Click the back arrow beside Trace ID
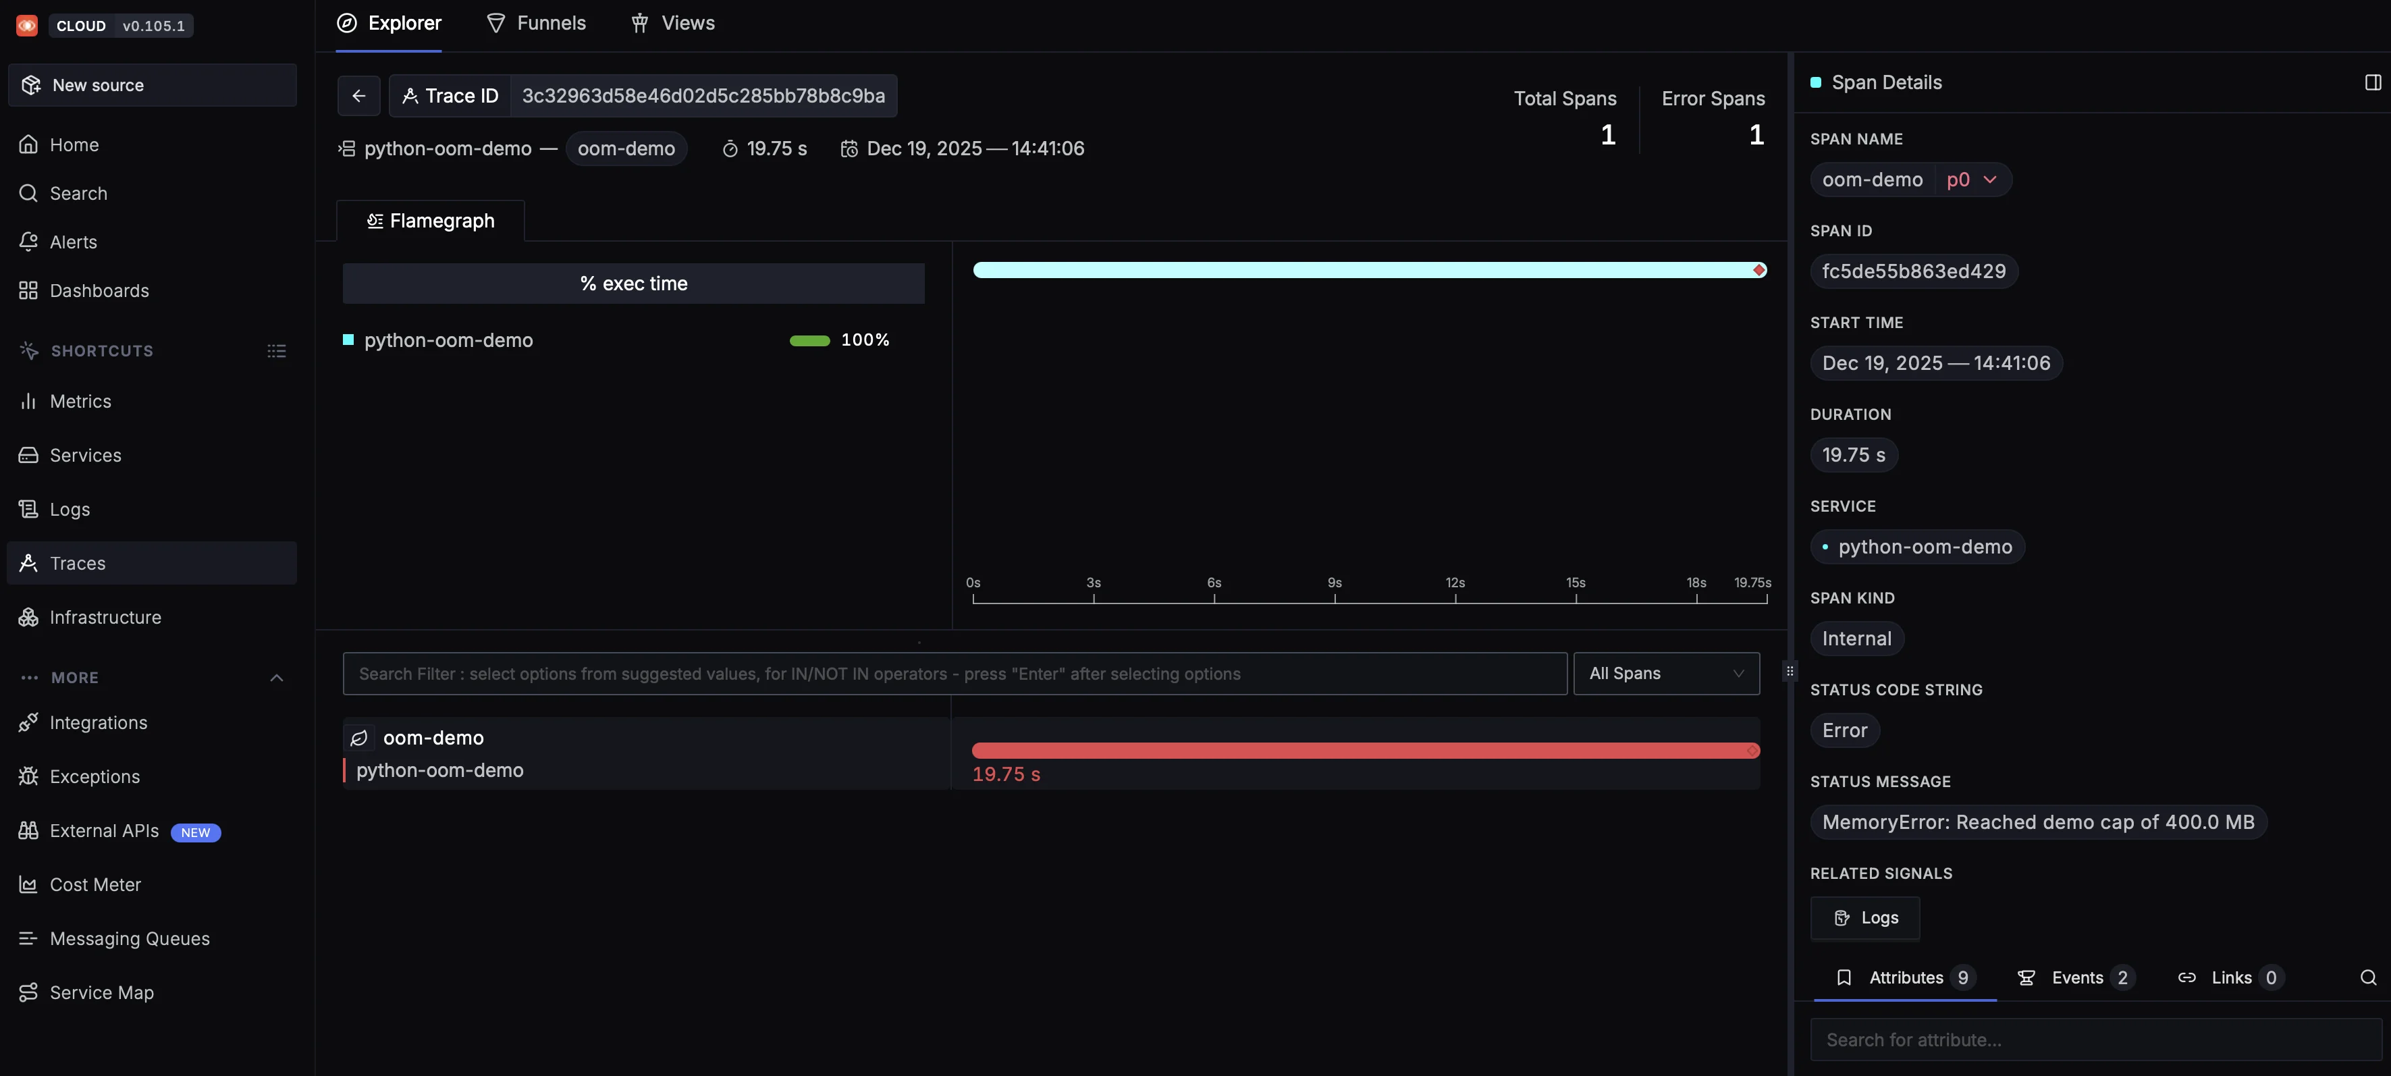This screenshot has width=2391, height=1076. tap(358, 96)
